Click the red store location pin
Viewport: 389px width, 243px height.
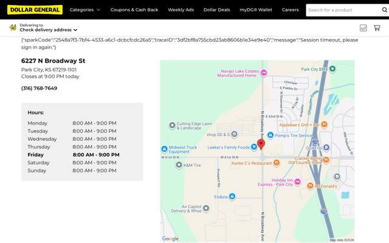pyautogui.click(x=261, y=145)
